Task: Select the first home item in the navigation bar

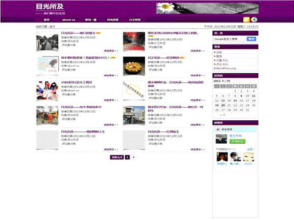Action: tap(46, 20)
